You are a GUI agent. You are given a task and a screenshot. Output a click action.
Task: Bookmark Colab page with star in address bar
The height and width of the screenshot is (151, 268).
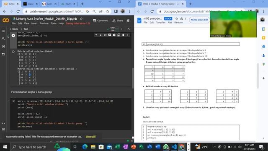pos(108,11)
